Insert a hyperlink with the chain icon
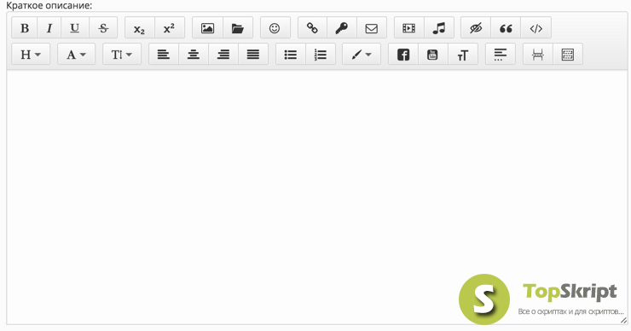This screenshot has width=631, height=331. coord(312,28)
